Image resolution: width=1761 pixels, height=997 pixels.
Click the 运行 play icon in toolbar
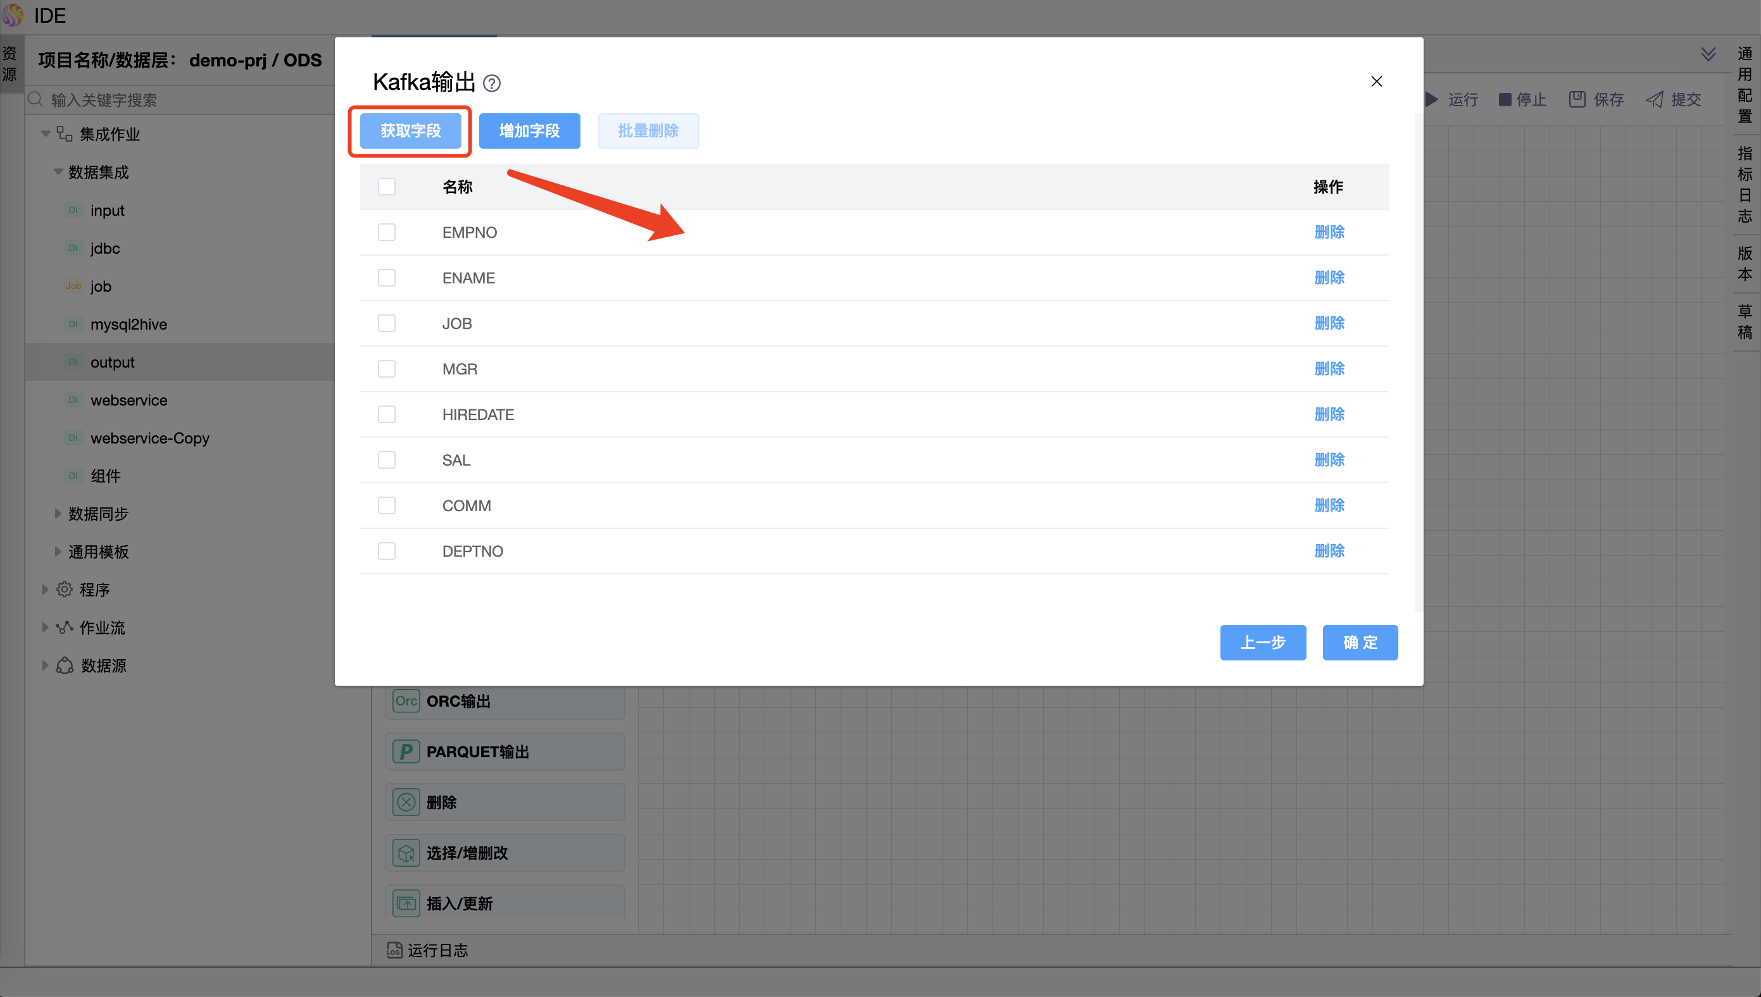point(1432,100)
